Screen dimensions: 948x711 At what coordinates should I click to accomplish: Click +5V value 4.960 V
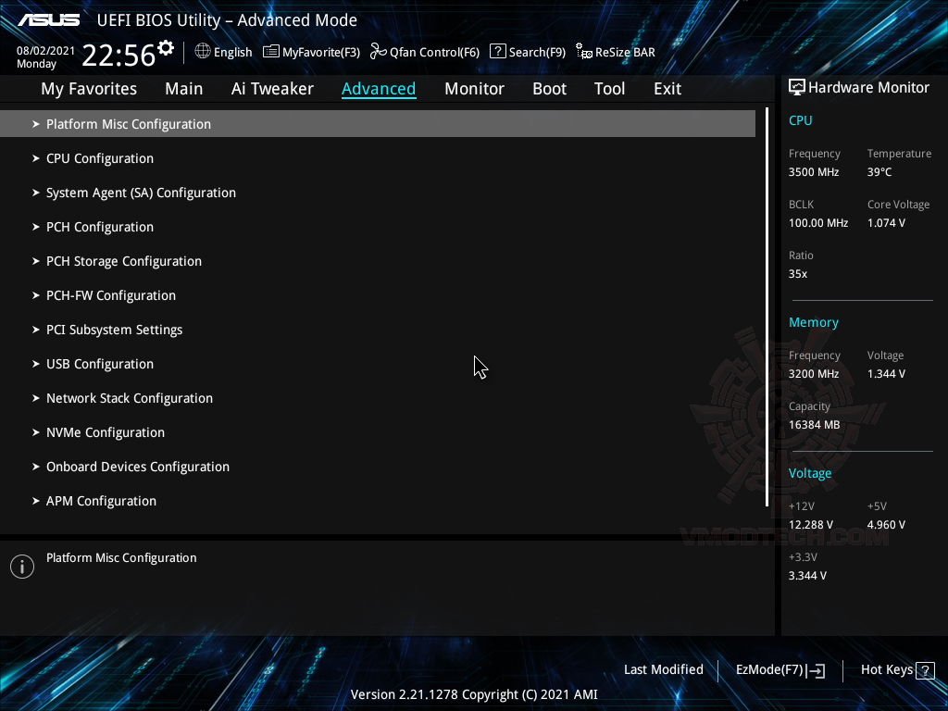tap(886, 525)
